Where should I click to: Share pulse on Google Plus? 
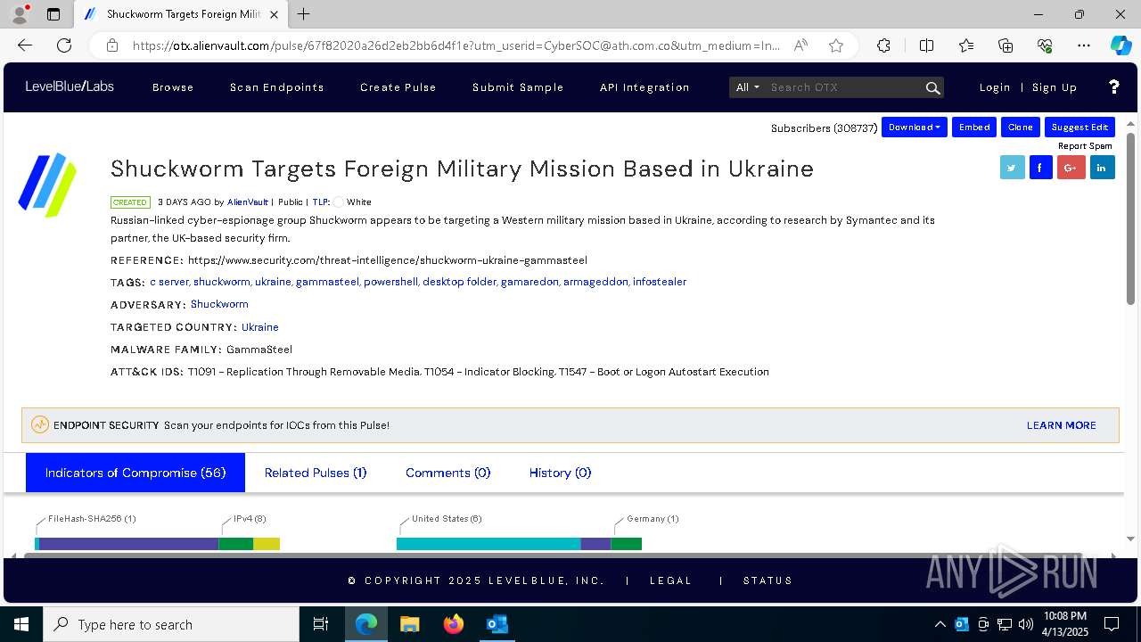(x=1071, y=167)
